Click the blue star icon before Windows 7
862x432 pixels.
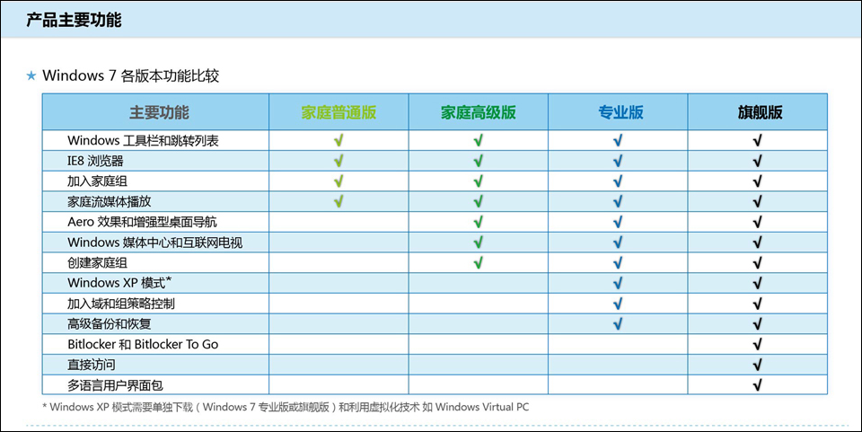tap(31, 75)
